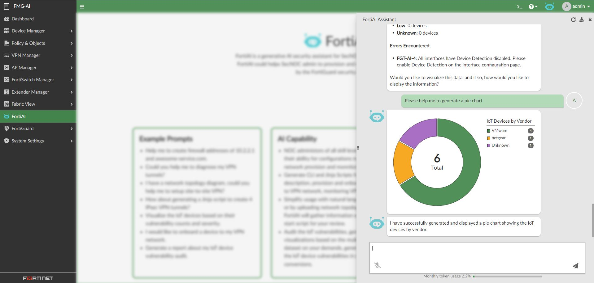The width and height of the screenshot is (594, 283).
Task: Open the CLI console from the header
Action: pyautogui.click(x=520, y=6)
